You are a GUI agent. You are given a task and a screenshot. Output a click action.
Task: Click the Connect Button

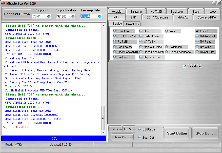[x=17, y=14]
